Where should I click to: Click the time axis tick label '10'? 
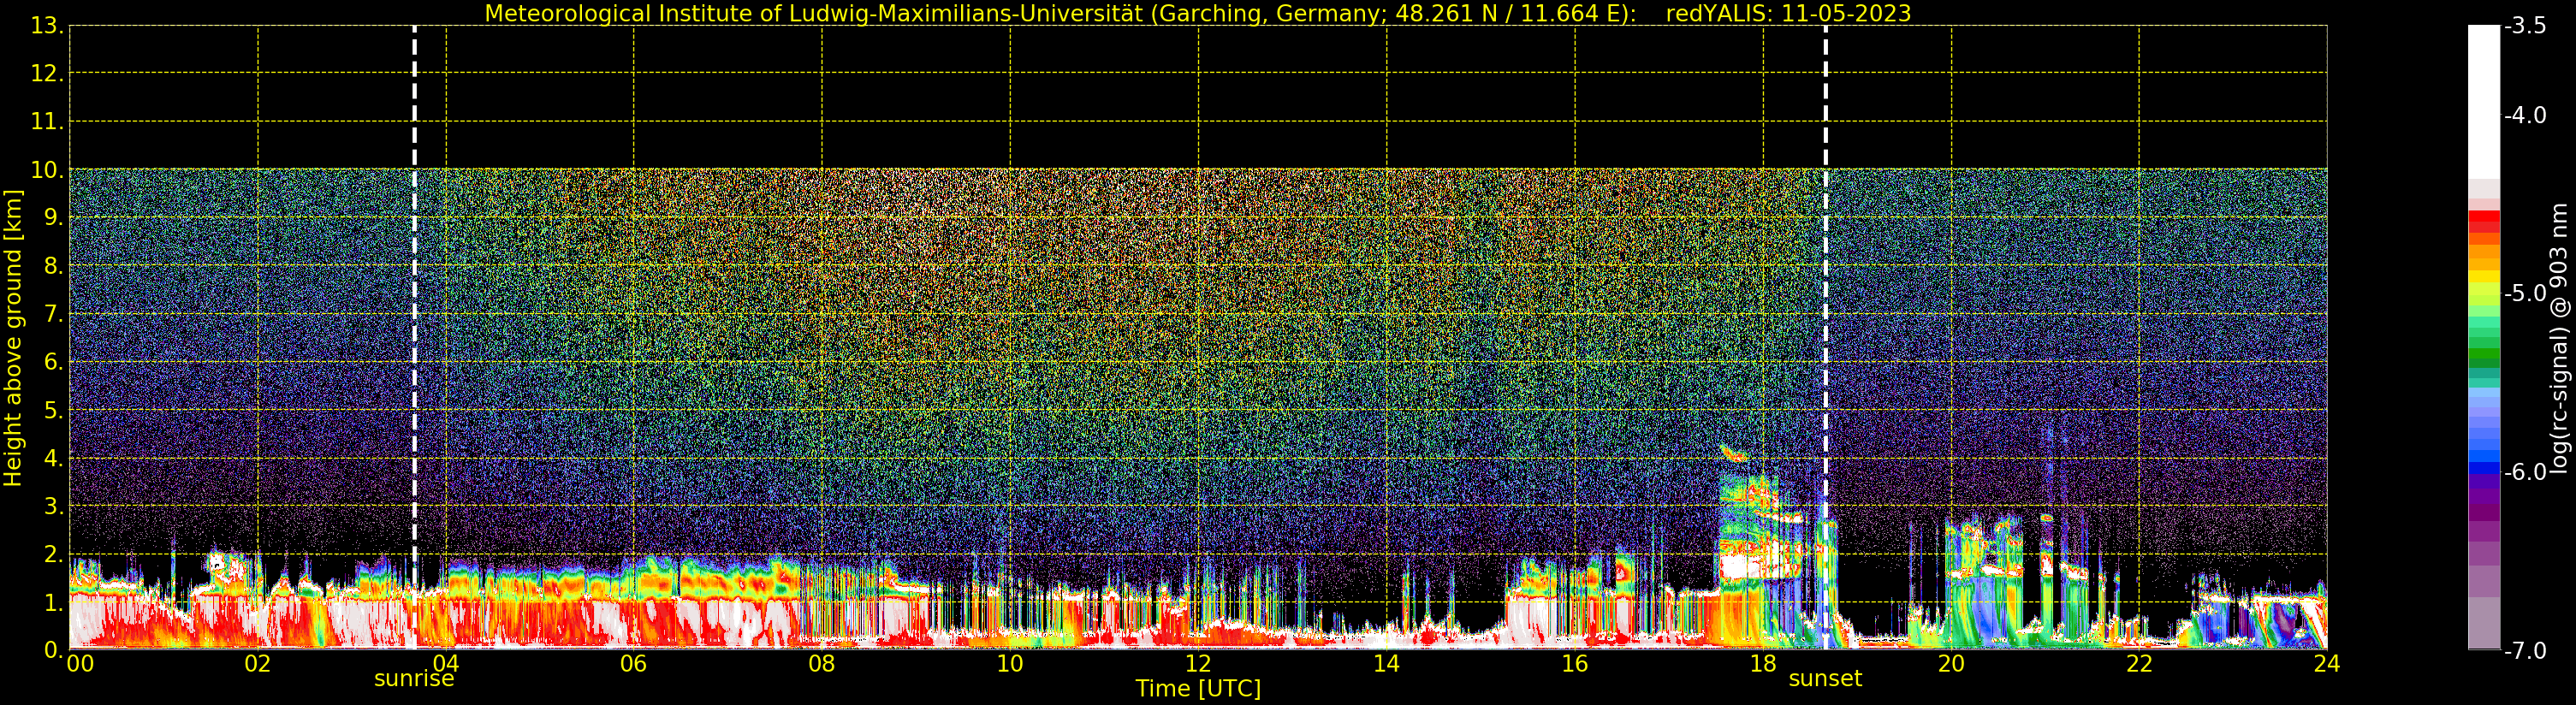(1010, 663)
